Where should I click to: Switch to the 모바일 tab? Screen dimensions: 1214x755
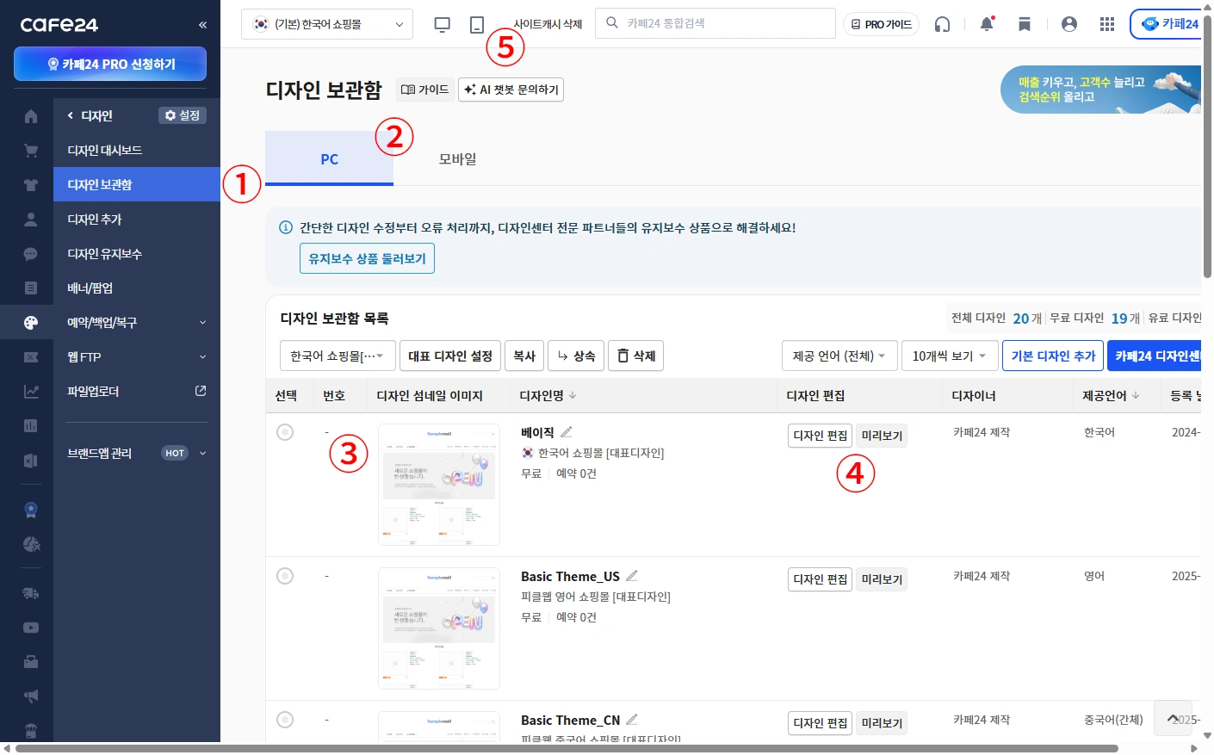[457, 158]
